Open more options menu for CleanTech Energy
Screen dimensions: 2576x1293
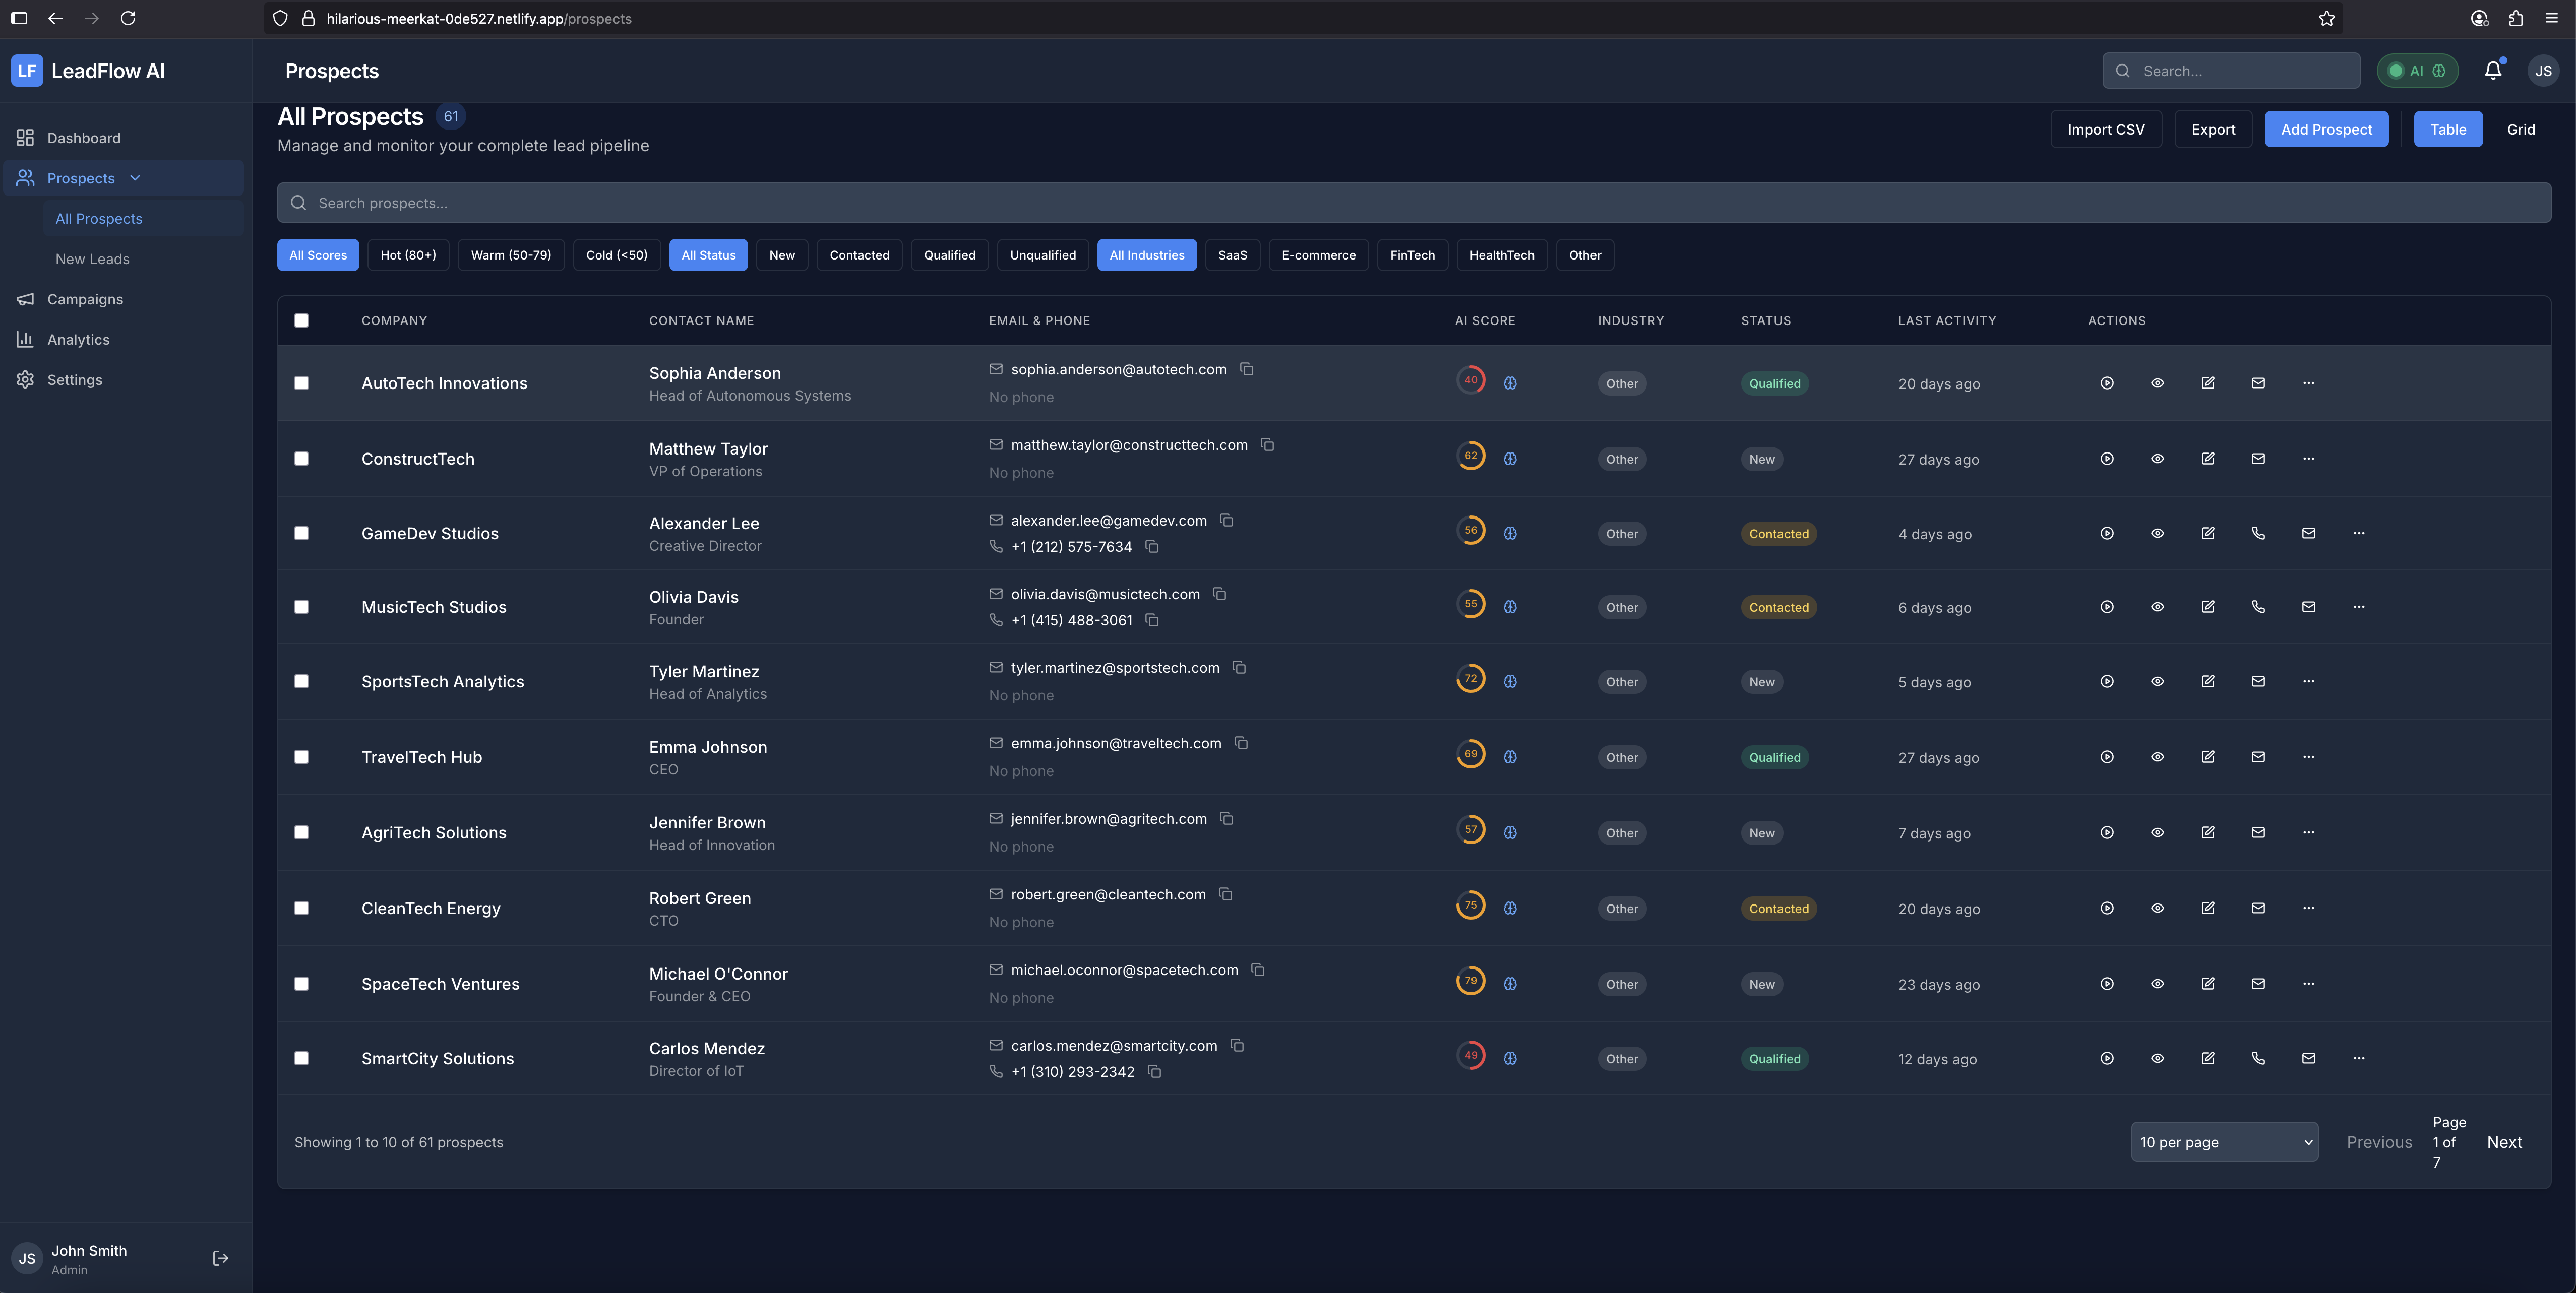[2308, 909]
